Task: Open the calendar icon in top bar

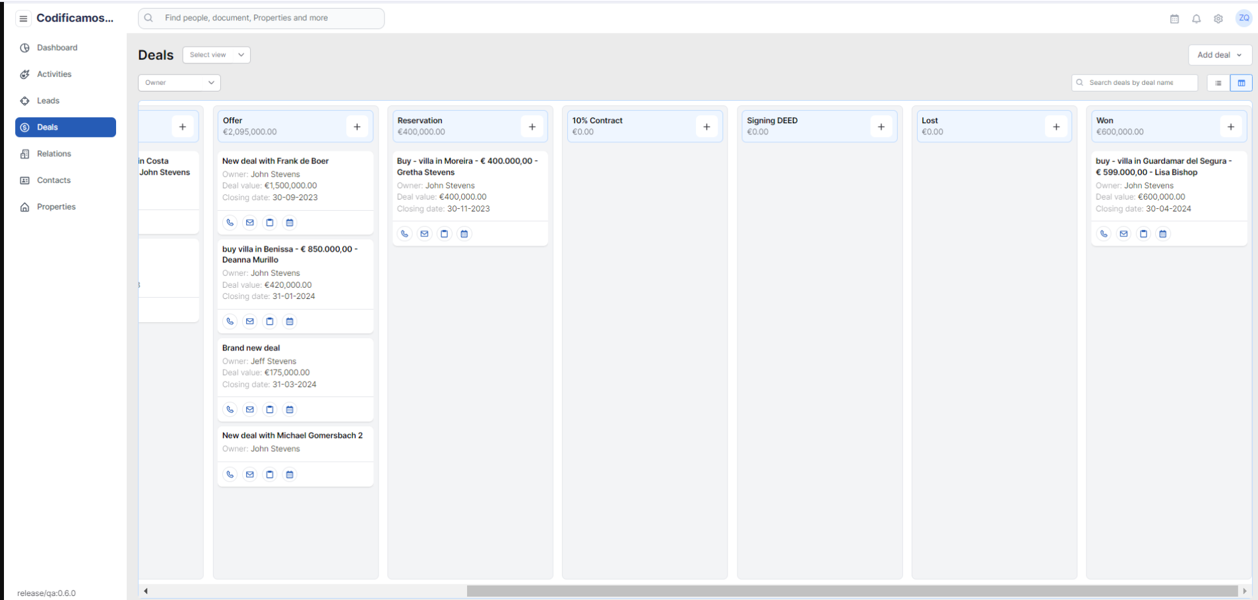Action: pos(1174,19)
